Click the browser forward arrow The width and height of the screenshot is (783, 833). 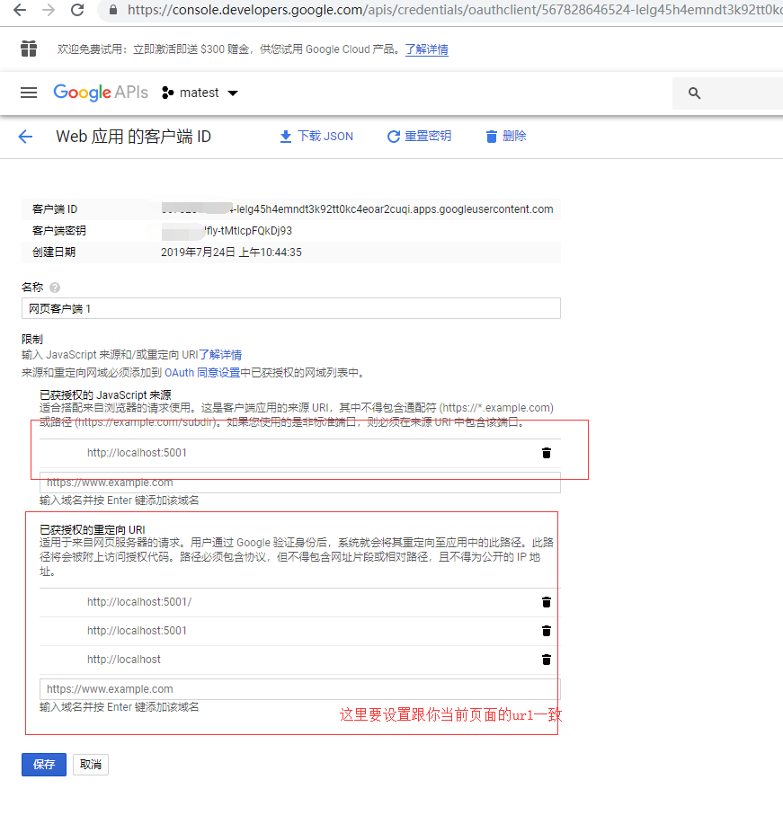point(49,10)
